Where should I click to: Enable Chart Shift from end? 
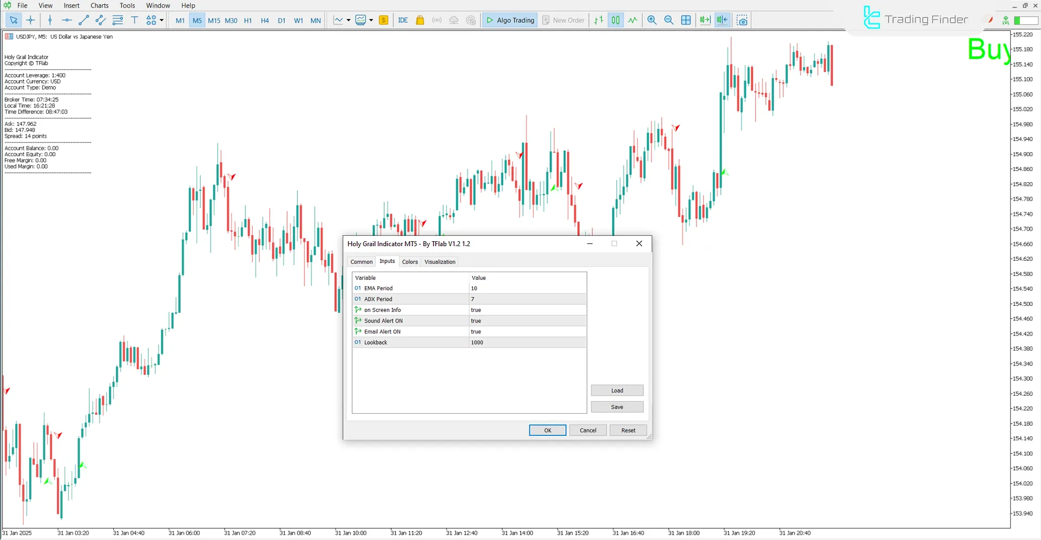(x=721, y=20)
